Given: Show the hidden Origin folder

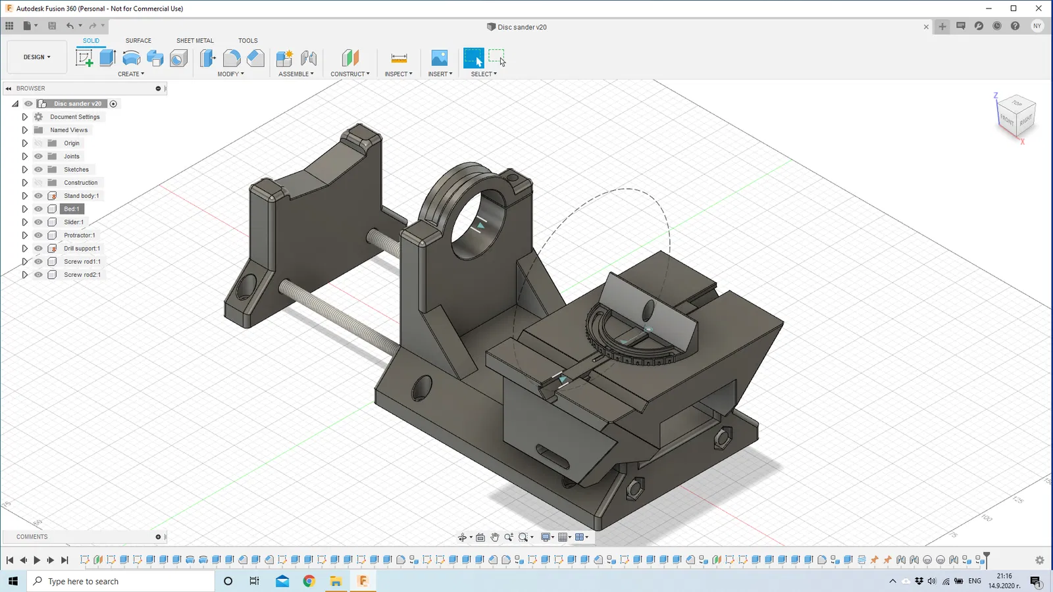Looking at the screenshot, I should click(38, 143).
